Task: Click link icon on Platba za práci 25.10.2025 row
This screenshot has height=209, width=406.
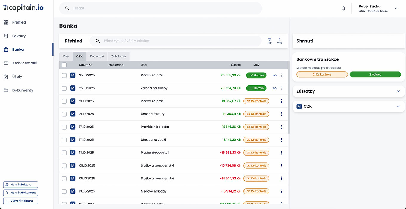Action: (x=275, y=76)
